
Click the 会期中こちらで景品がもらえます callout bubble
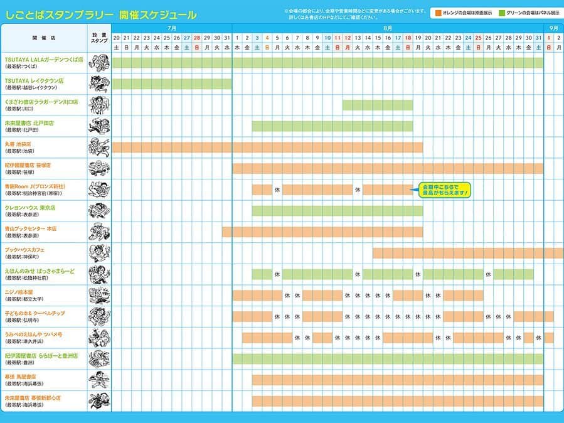(x=445, y=190)
